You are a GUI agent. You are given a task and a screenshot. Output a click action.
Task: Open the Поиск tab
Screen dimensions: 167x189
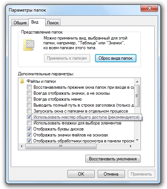[x=53, y=23]
